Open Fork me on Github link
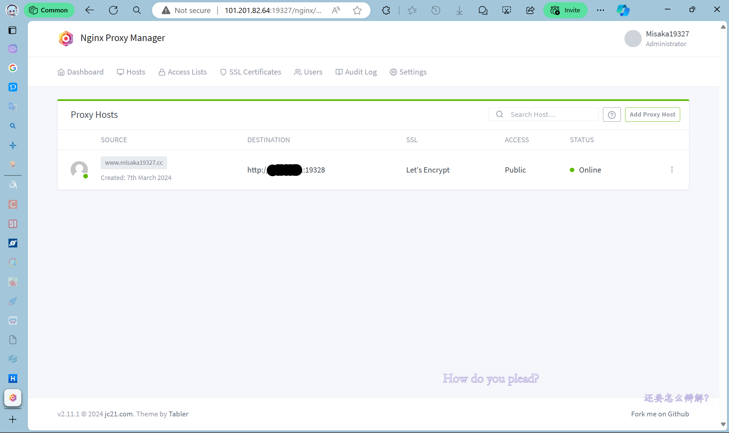 click(x=660, y=414)
